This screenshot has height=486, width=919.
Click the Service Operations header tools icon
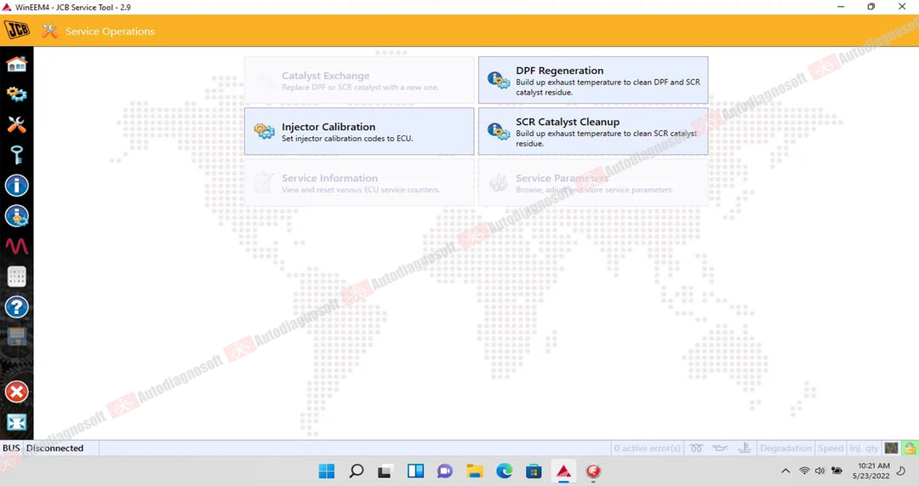(x=50, y=31)
